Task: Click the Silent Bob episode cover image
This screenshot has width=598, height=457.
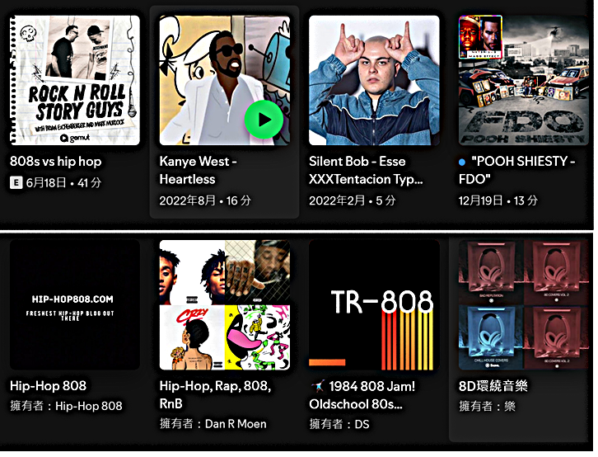Action: pos(374,80)
